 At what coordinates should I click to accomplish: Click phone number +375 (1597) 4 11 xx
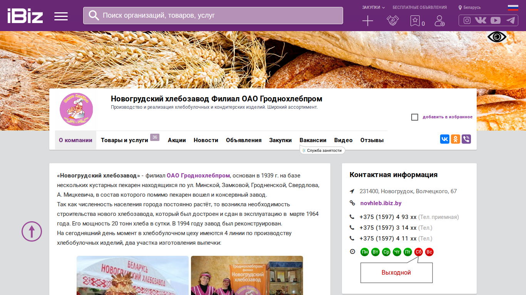(388, 239)
